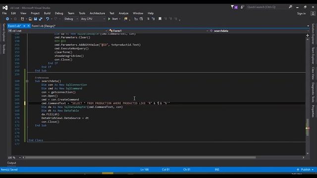Click the End Class line of code
The image size is (317, 178).
pos(36,140)
